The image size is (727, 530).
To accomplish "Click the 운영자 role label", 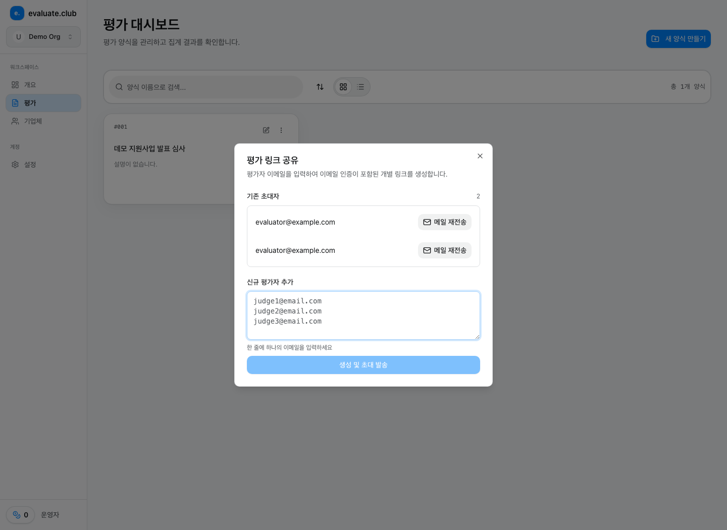I will point(50,515).
